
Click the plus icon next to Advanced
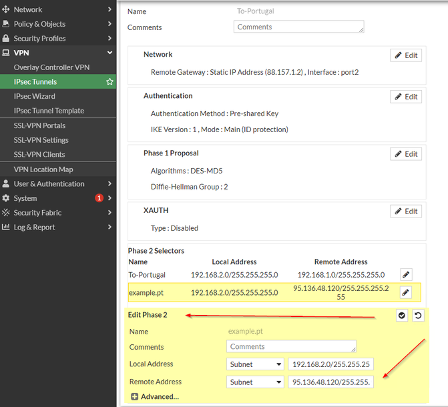135,397
